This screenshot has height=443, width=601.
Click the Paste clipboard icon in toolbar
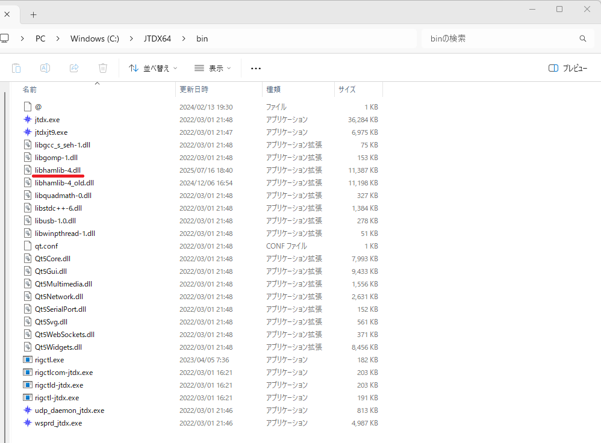(16, 68)
